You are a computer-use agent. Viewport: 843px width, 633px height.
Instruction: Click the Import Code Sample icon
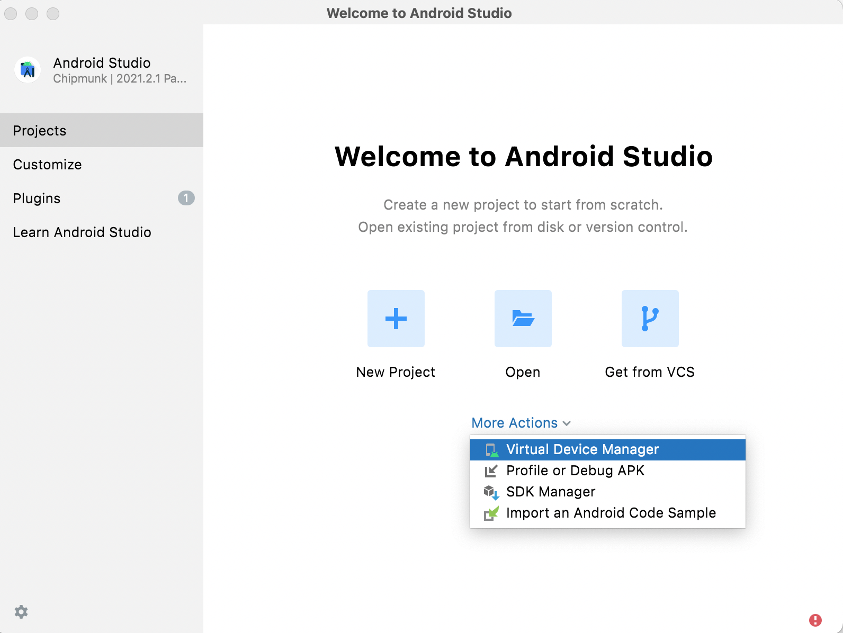tap(491, 513)
